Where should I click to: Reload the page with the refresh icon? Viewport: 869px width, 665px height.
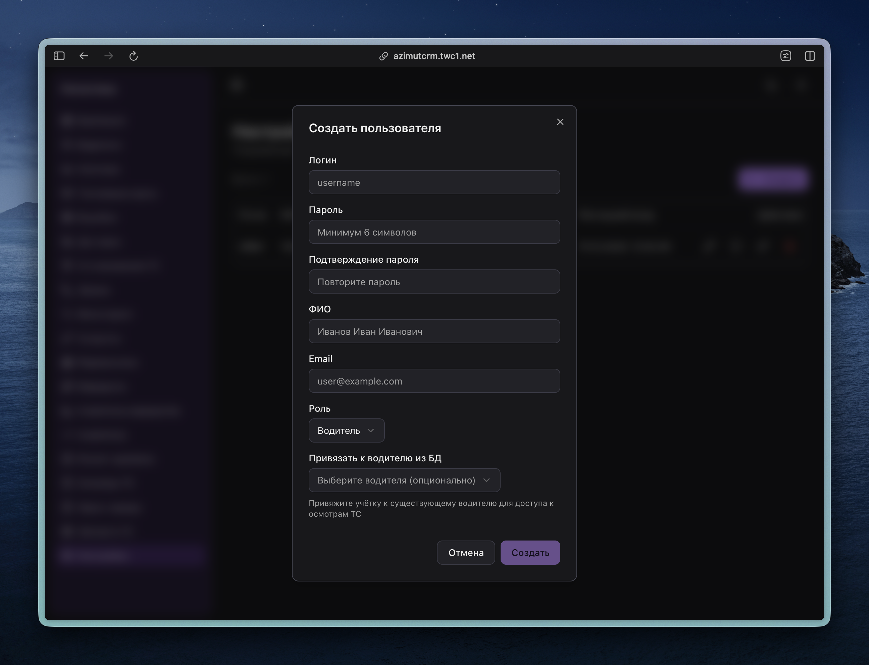coord(133,56)
